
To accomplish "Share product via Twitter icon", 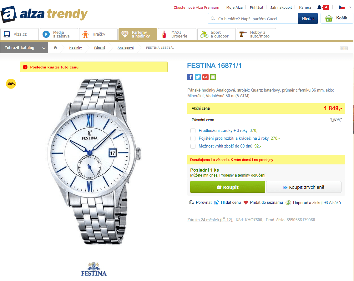I will [198, 77].
